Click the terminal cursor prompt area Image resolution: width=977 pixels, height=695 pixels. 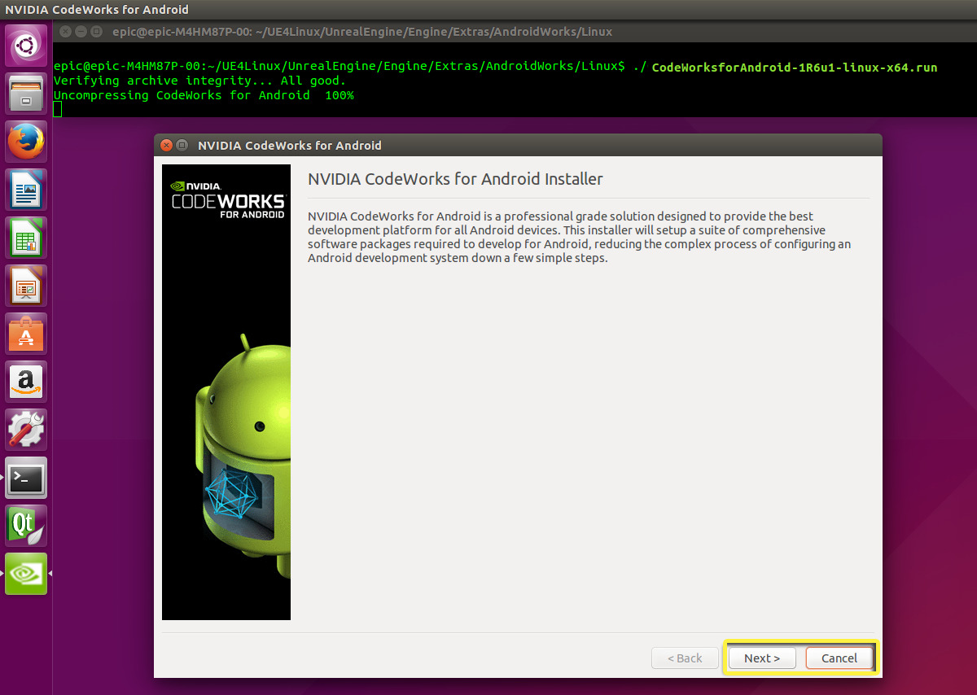click(56, 108)
